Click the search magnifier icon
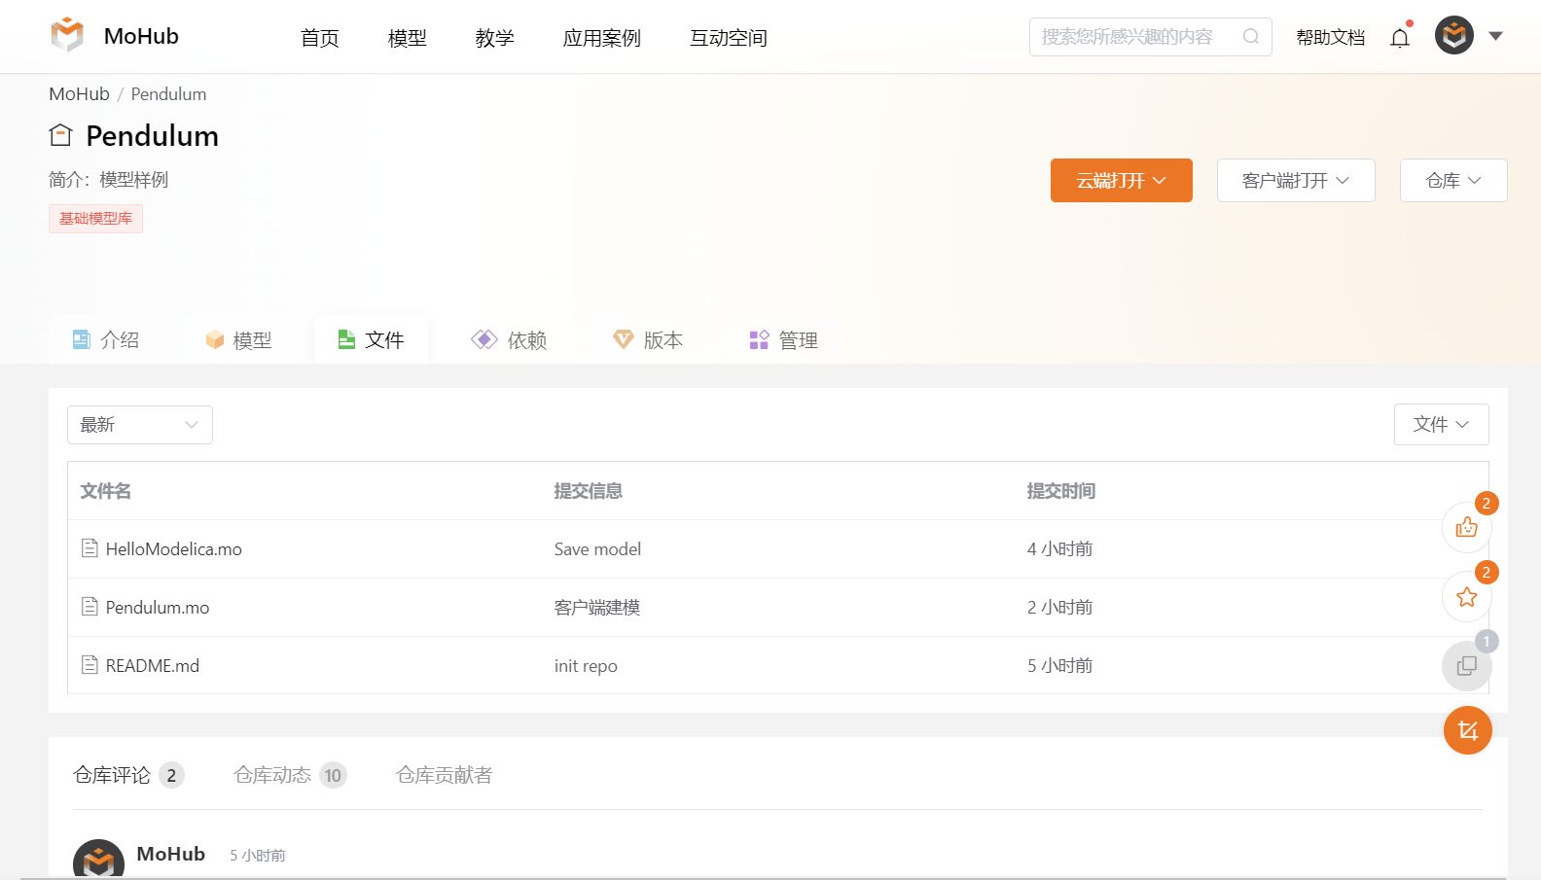Image resolution: width=1541 pixels, height=880 pixels. pyautogui.click(x=1251, y=37)
